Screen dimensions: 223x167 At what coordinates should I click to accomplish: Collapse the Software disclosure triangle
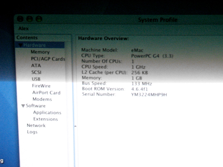point(23,106)
